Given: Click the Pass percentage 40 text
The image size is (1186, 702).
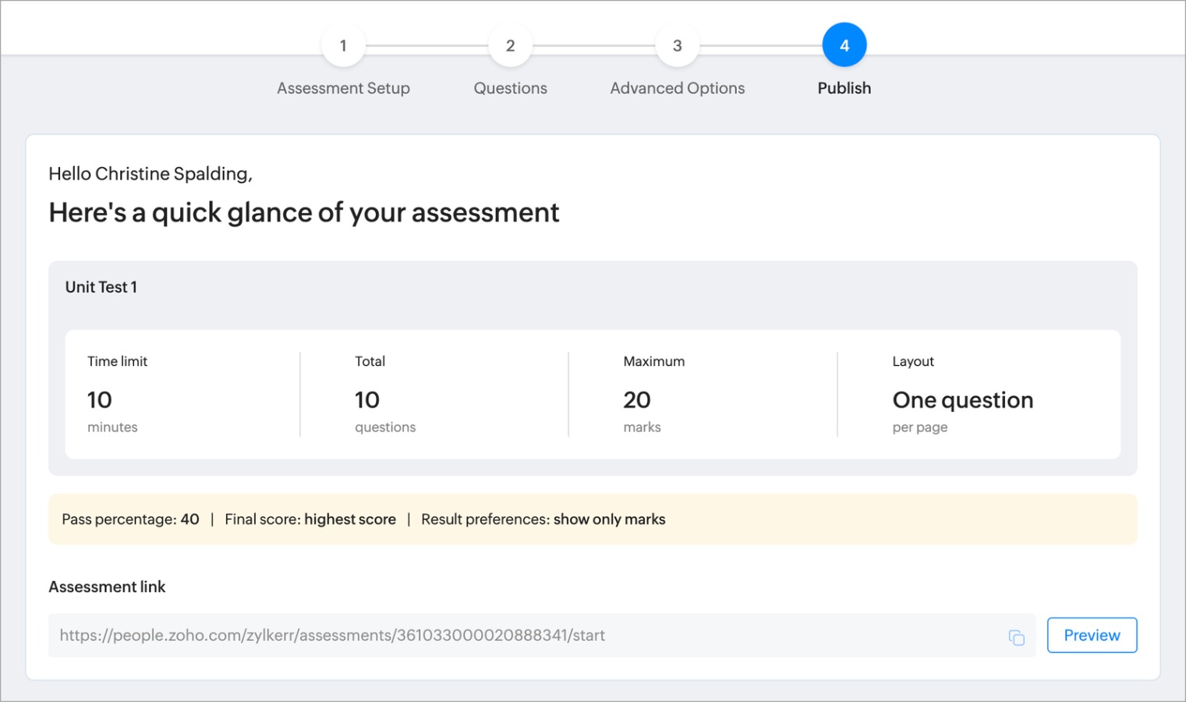Looking at the screenshot, I should tap(130, 519).
